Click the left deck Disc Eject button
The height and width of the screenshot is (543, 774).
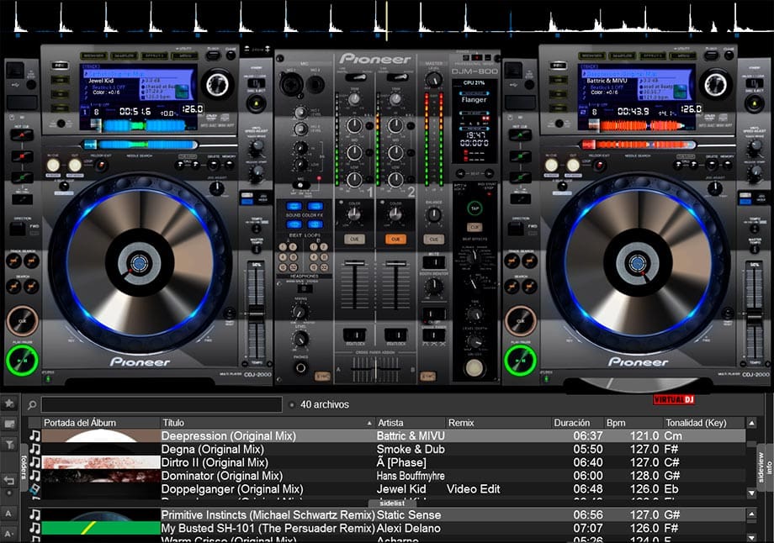click(257, 103)
